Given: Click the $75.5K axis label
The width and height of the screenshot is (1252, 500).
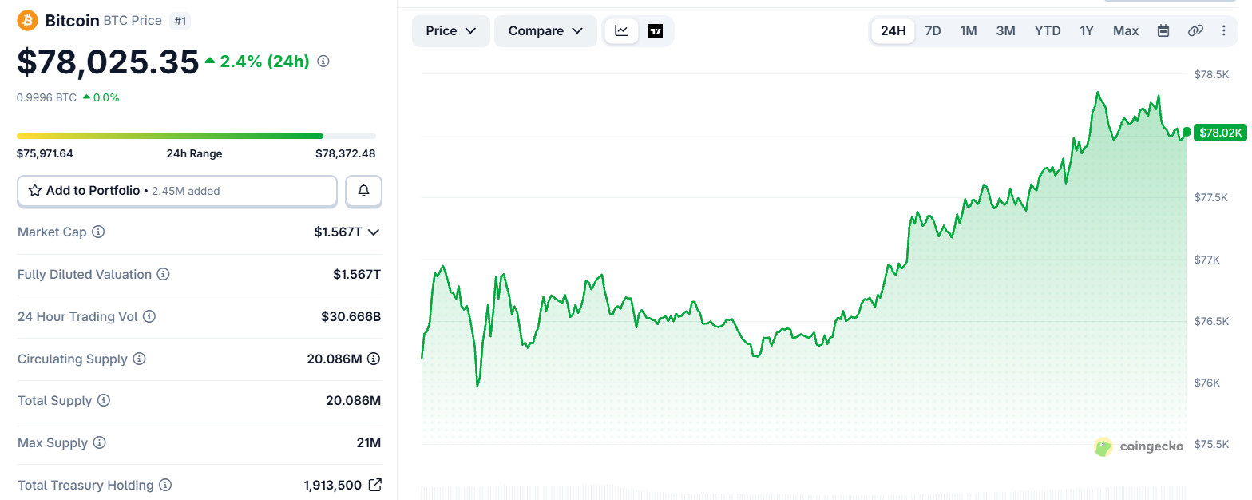Looking at the screenshot, I should [x=1211, y=444].
